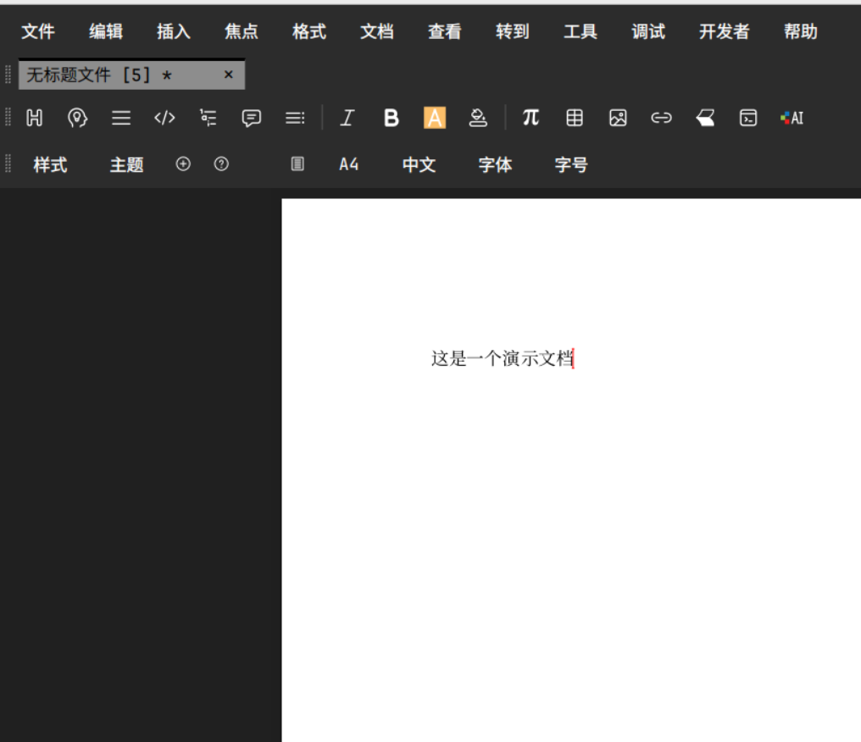The image size is (861, 742).
Task: Open the 字号 font size dropdown
Action: point(571,165)
